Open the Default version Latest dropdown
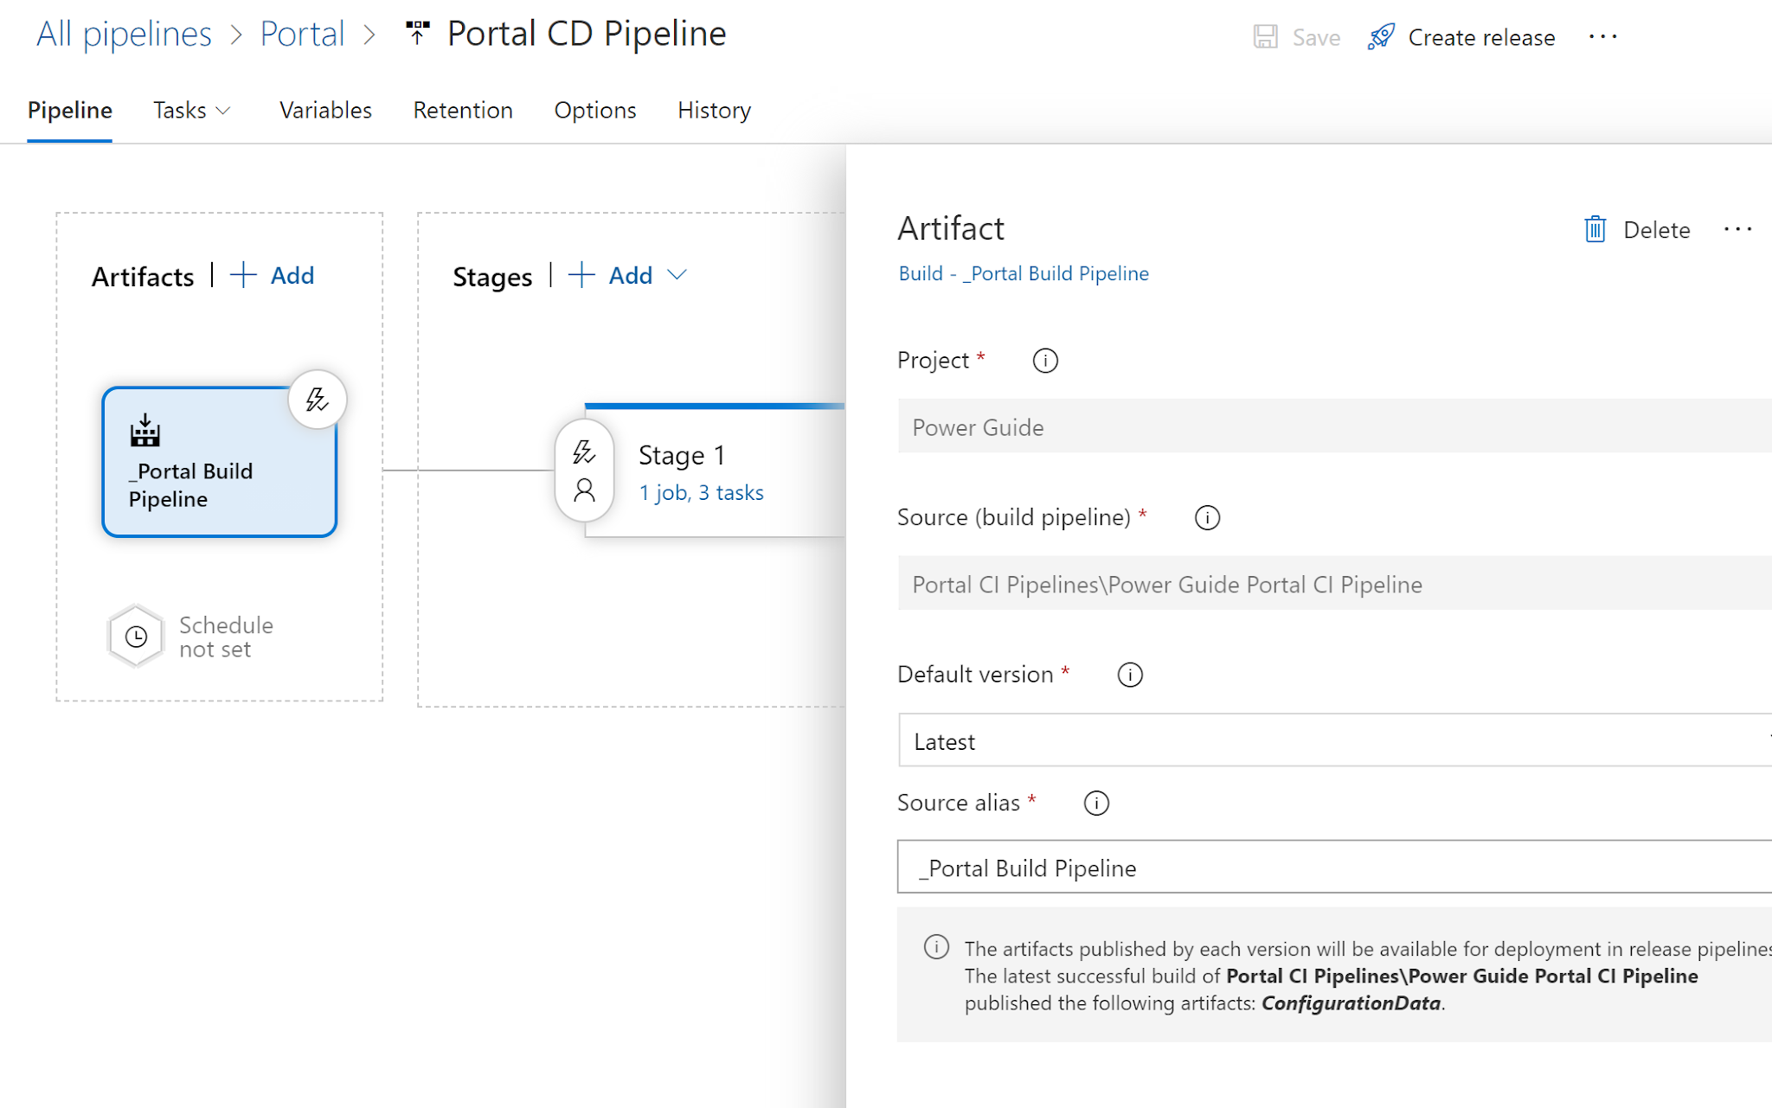1772x1108 pixels. [1332, 740]
